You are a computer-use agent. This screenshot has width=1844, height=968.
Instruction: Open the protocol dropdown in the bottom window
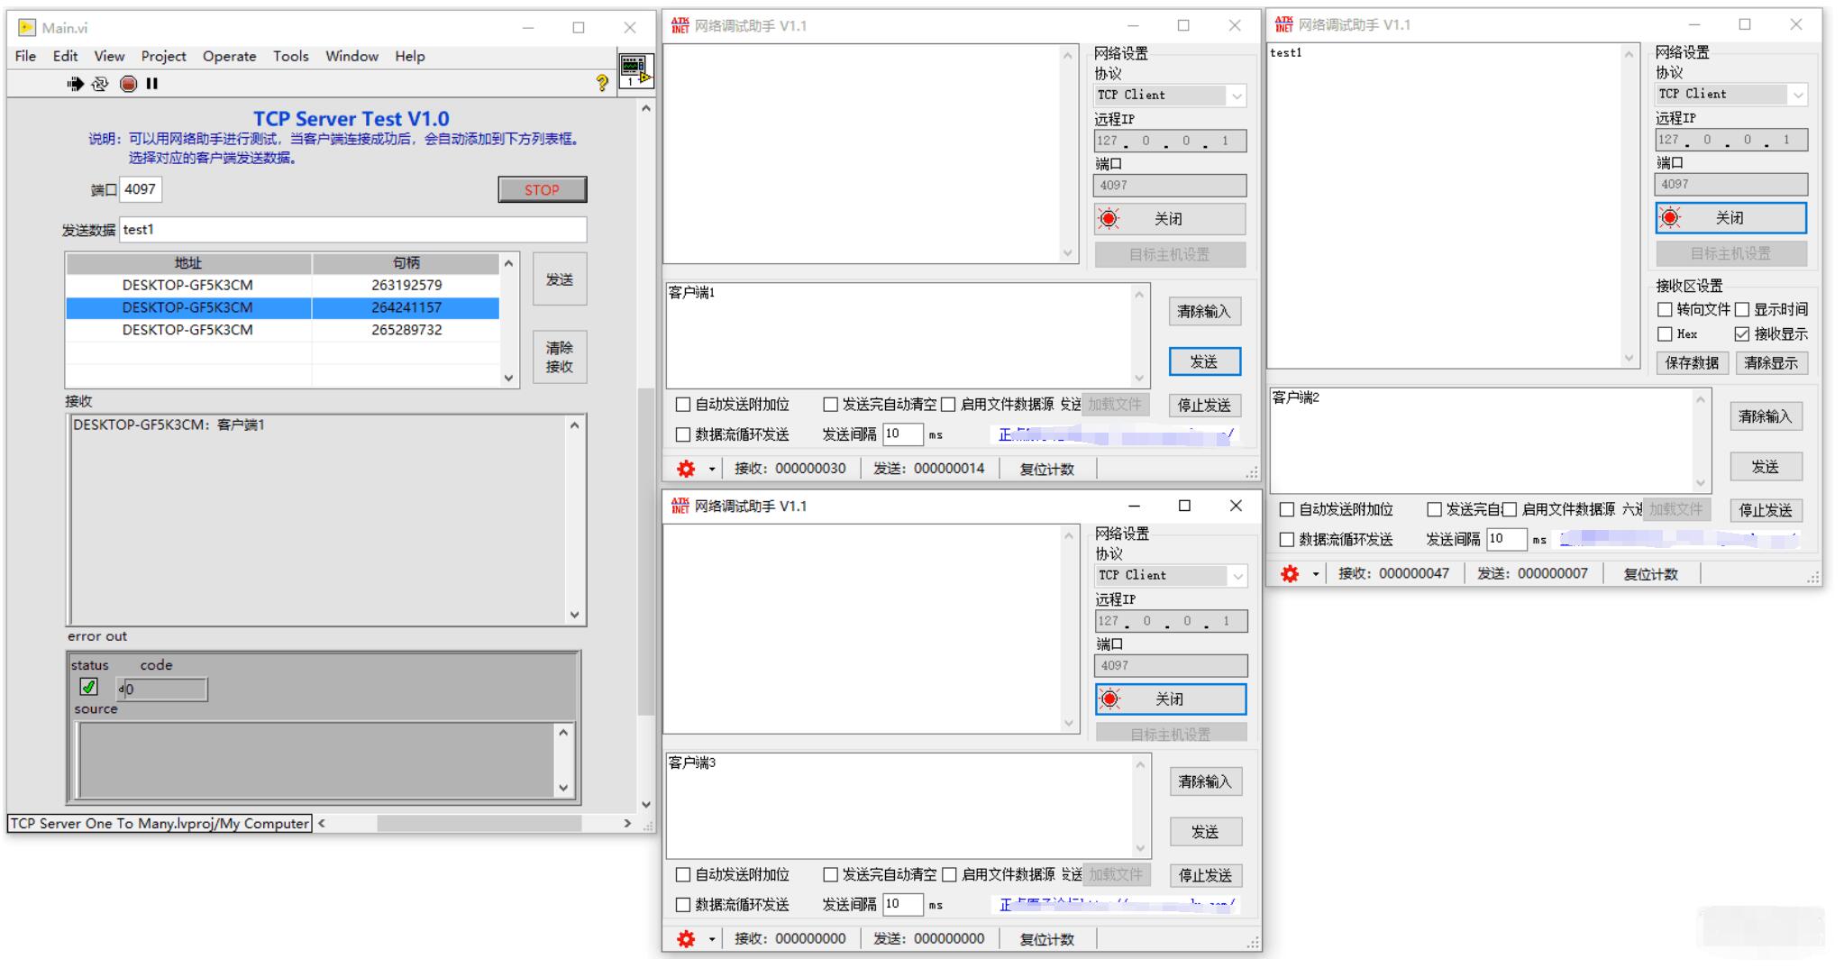tap(1237, 576)
